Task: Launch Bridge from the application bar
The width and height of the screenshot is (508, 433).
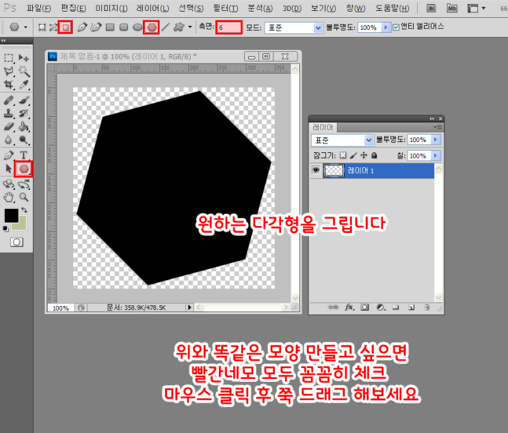Action: pyautogui.click(x=431, y=8)
